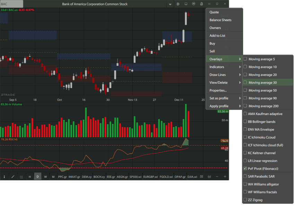Viewport: 301px width, 208px height.
Task: Select Balance Sheets from context menu
Action: pos(220,20)
